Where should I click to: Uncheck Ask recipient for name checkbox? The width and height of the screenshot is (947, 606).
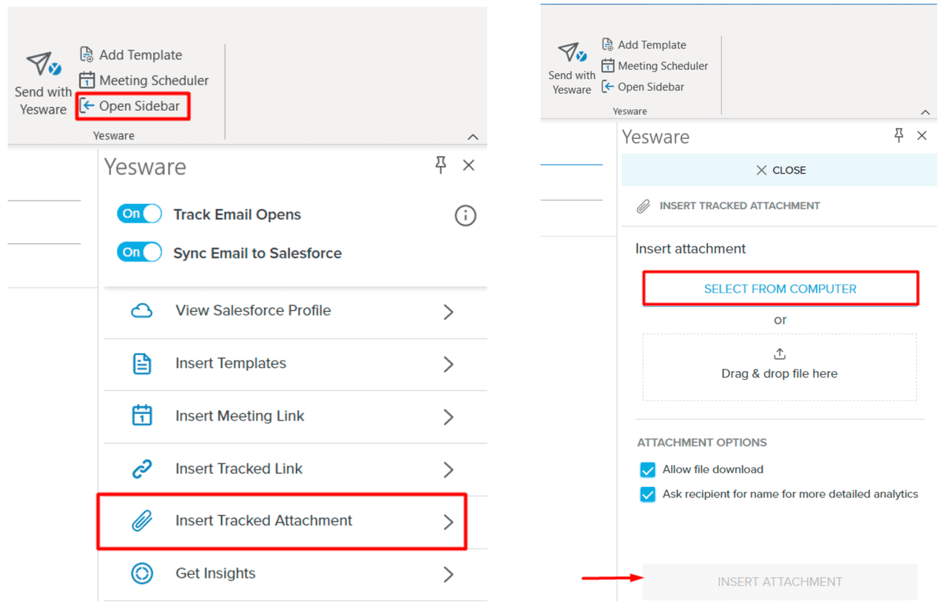tap(648, 494)
